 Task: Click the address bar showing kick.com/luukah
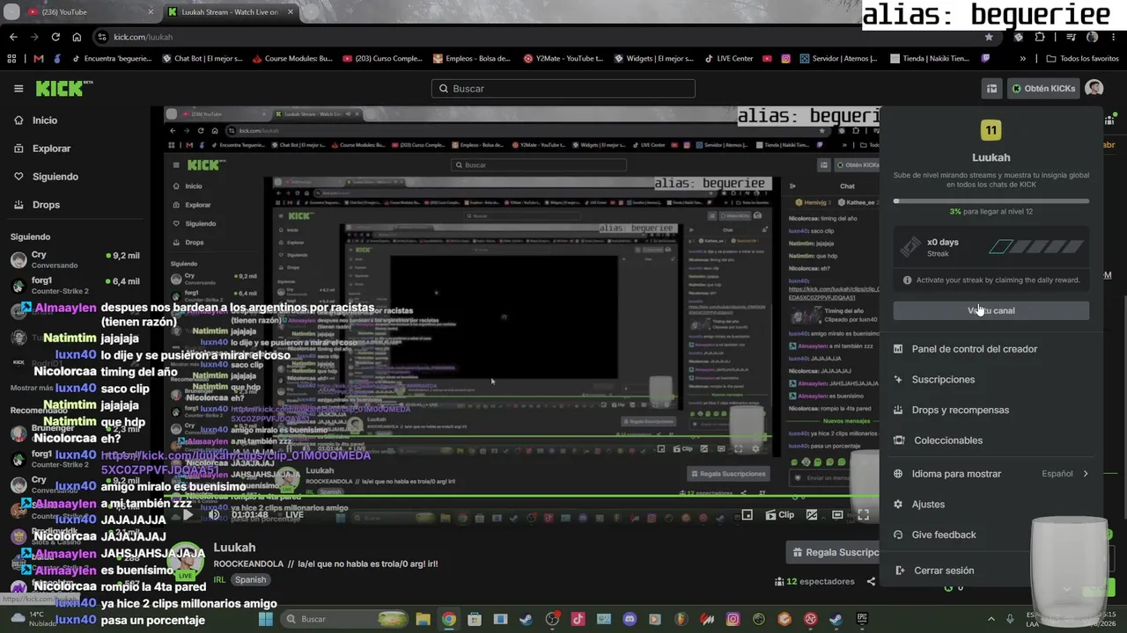click(546, 37)
